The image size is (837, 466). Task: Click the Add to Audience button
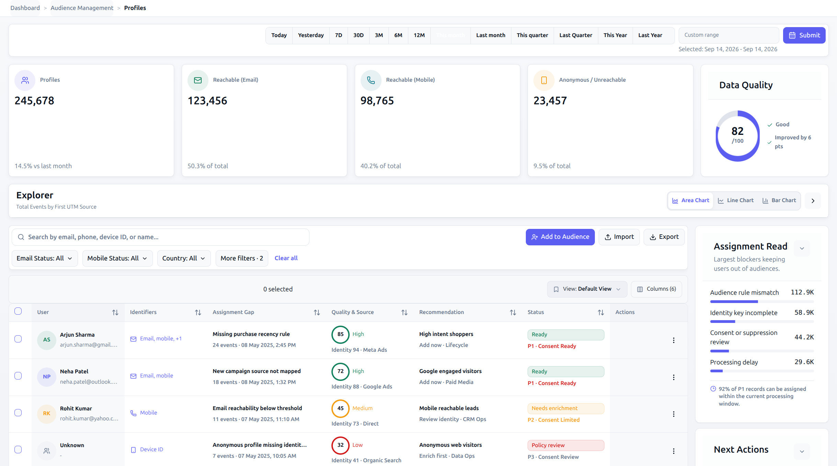click(x=560, y=237)
